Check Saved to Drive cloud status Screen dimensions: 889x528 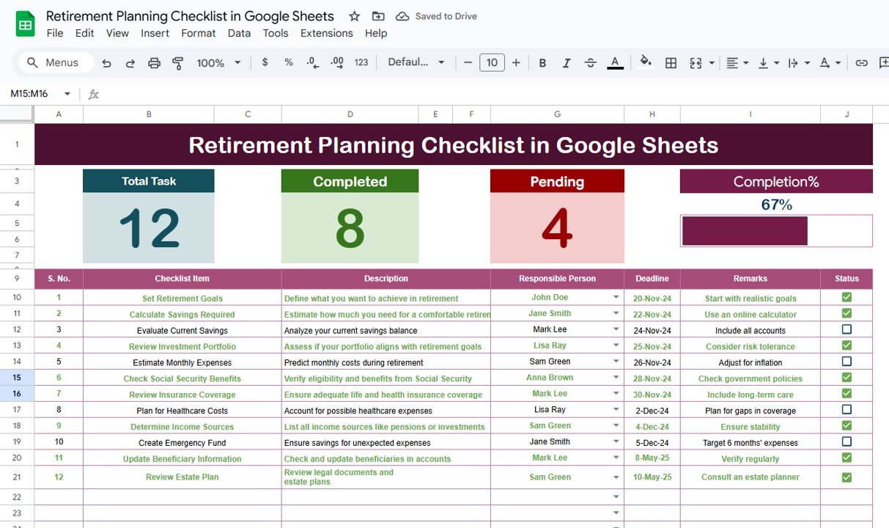point(435,16)
